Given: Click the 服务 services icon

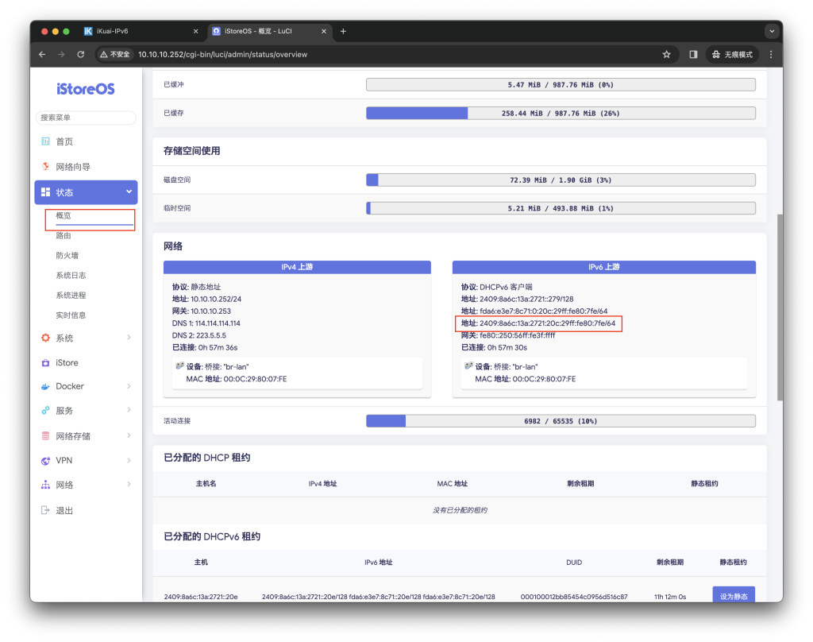Looking at the screenshot, I should tap(45, 411).
